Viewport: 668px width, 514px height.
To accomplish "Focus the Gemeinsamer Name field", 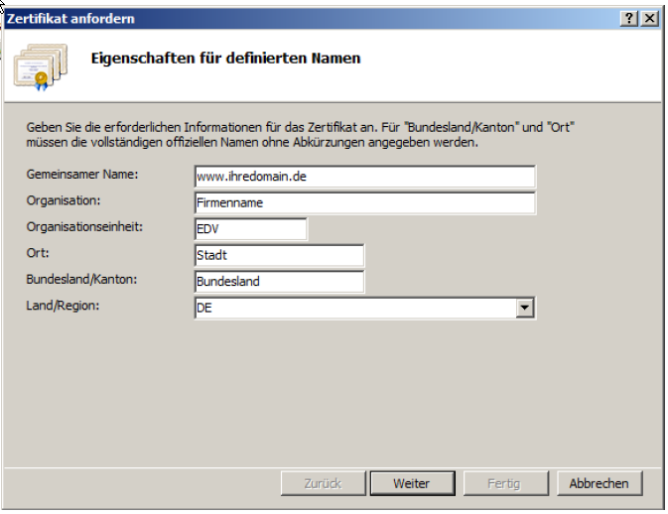I will click(365, 177).
